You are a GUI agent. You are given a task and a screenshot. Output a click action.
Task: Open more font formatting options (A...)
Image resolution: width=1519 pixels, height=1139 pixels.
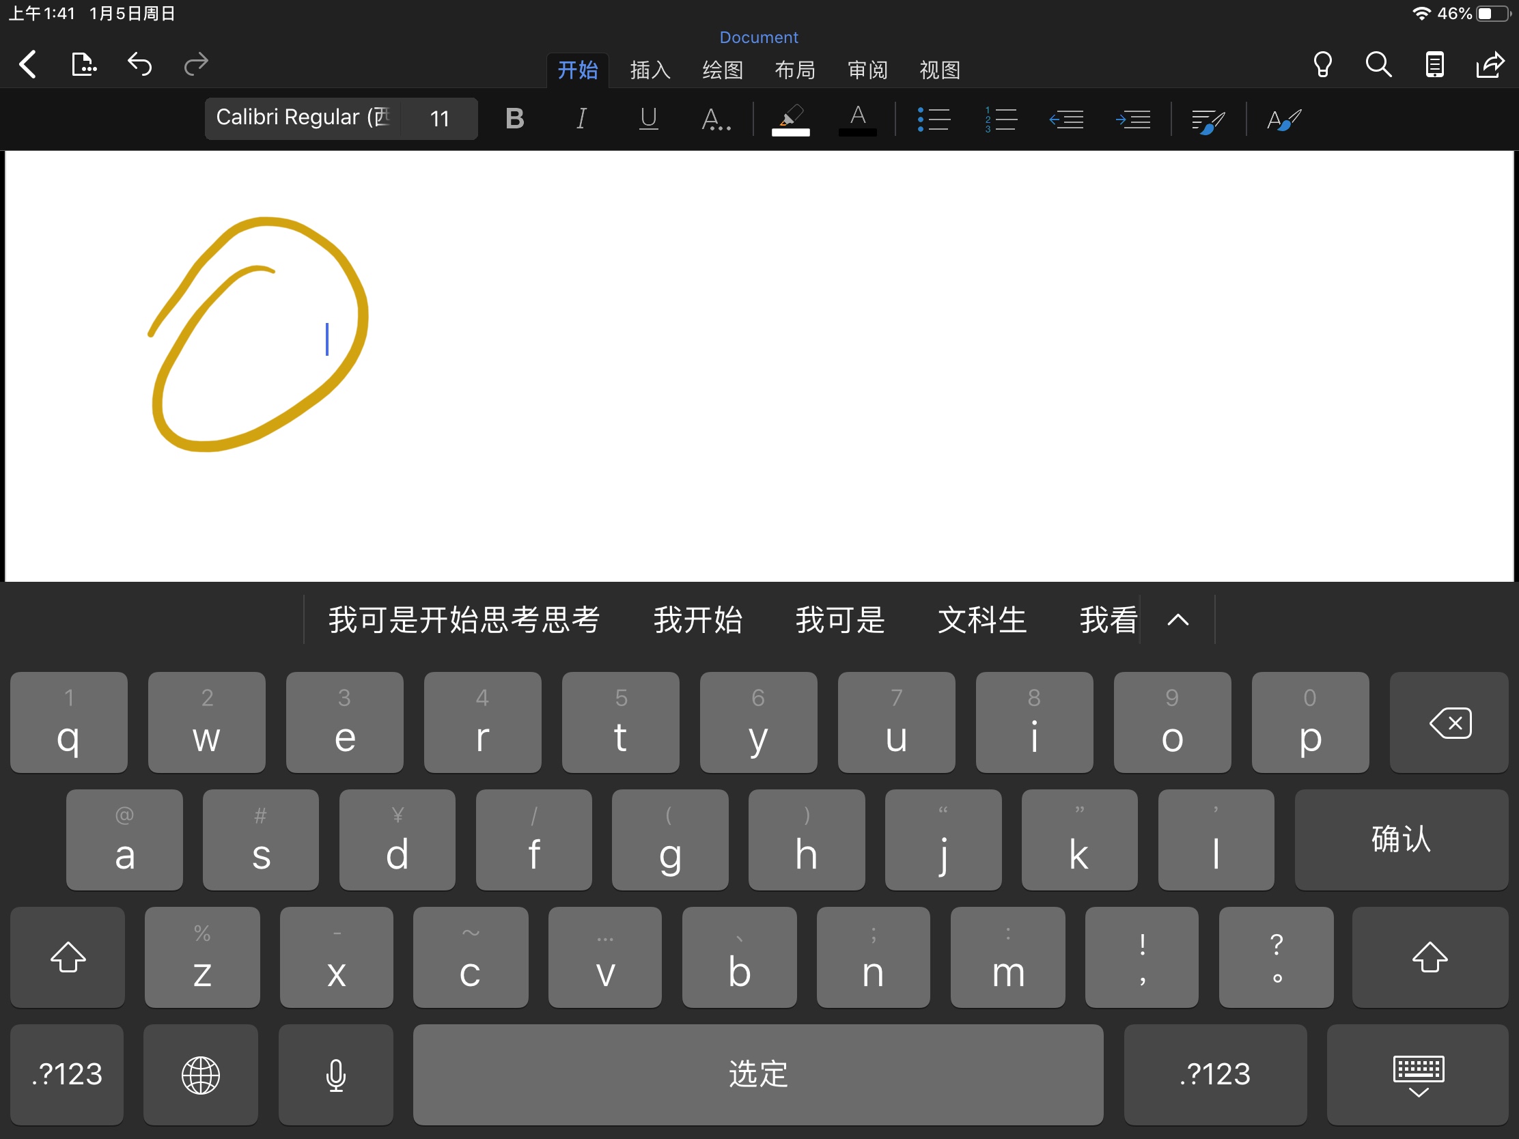click(x=716, y=119)
